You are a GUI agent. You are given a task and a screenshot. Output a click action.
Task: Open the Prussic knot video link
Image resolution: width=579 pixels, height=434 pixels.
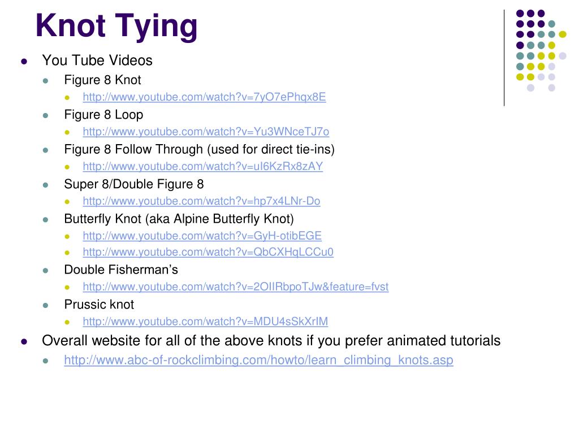205,322
